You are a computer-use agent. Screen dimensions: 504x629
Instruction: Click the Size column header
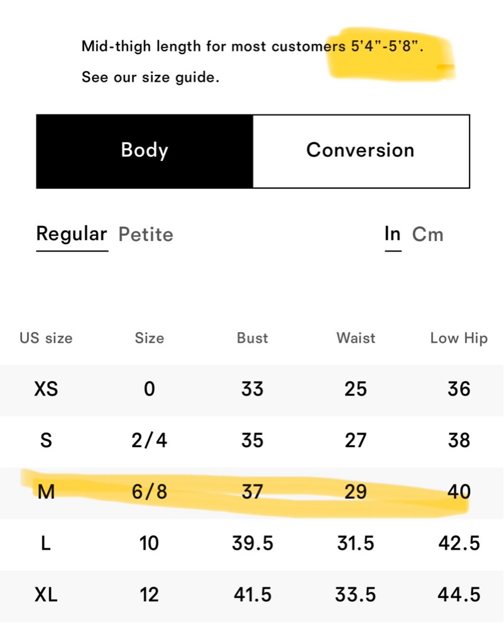click(x=150, y=338)
